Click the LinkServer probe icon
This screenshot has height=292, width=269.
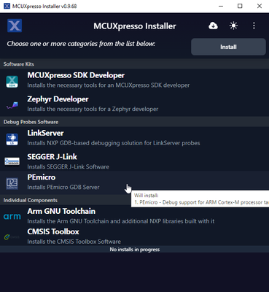(12, 139)
